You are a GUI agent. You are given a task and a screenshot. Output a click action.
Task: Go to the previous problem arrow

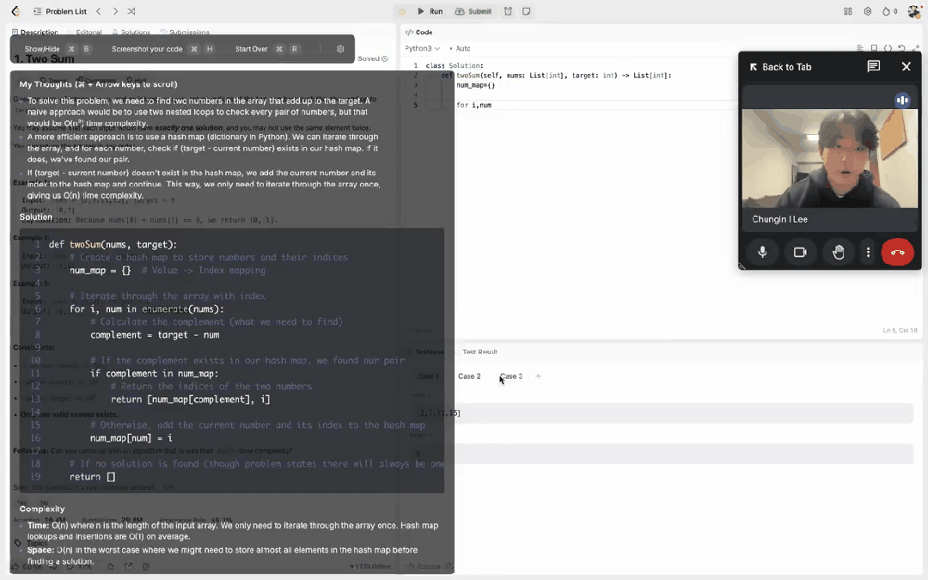coord(99,11)
